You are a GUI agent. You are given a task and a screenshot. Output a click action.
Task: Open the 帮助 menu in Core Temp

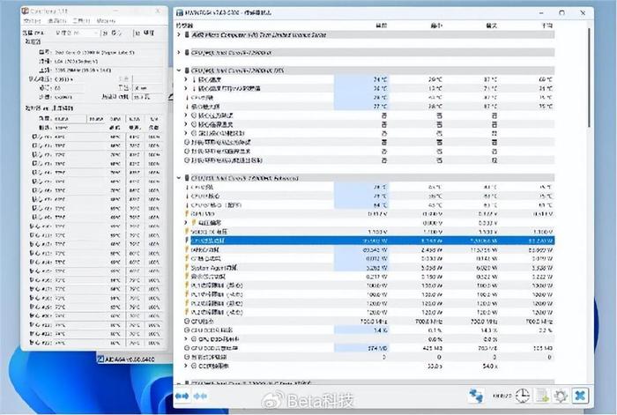(106, 20)
